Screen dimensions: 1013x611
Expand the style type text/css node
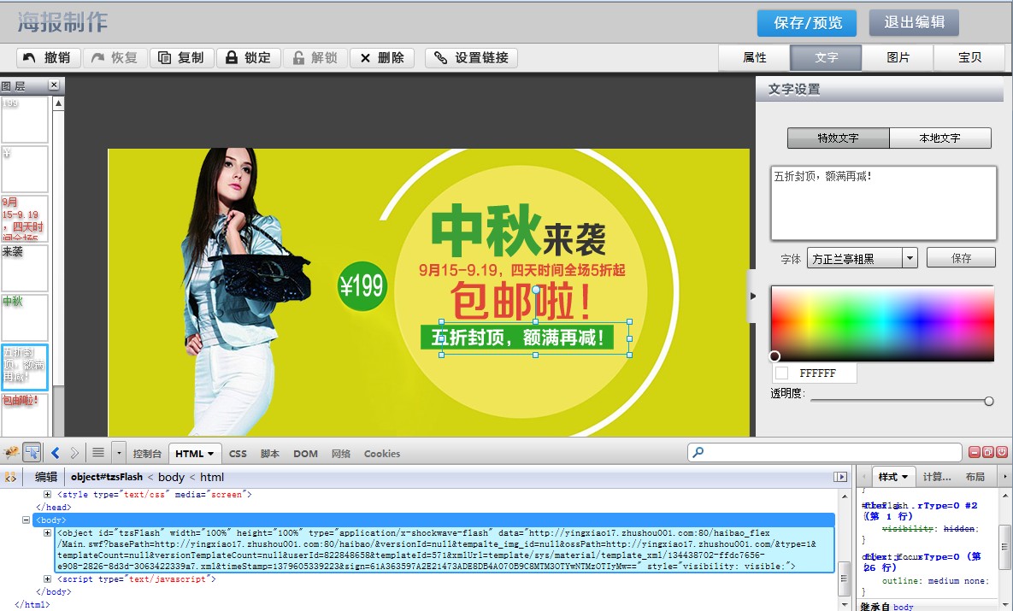click(x=47, y=494)
